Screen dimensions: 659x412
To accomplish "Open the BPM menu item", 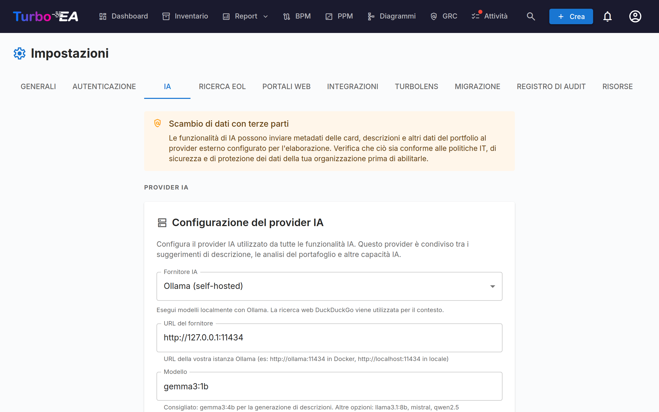I will point(297,16).
